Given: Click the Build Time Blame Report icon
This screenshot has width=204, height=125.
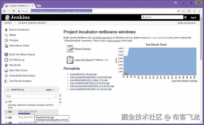Looking at the screenshot, I should [6, 54].
